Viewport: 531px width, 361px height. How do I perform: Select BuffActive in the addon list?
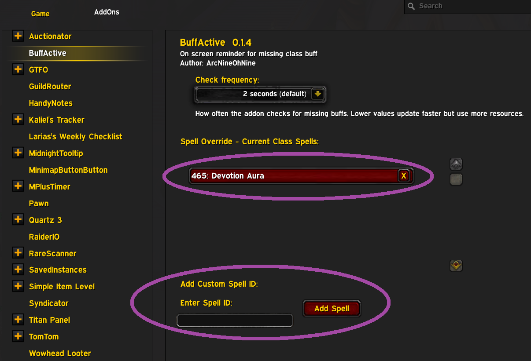(x=48, y=53)
